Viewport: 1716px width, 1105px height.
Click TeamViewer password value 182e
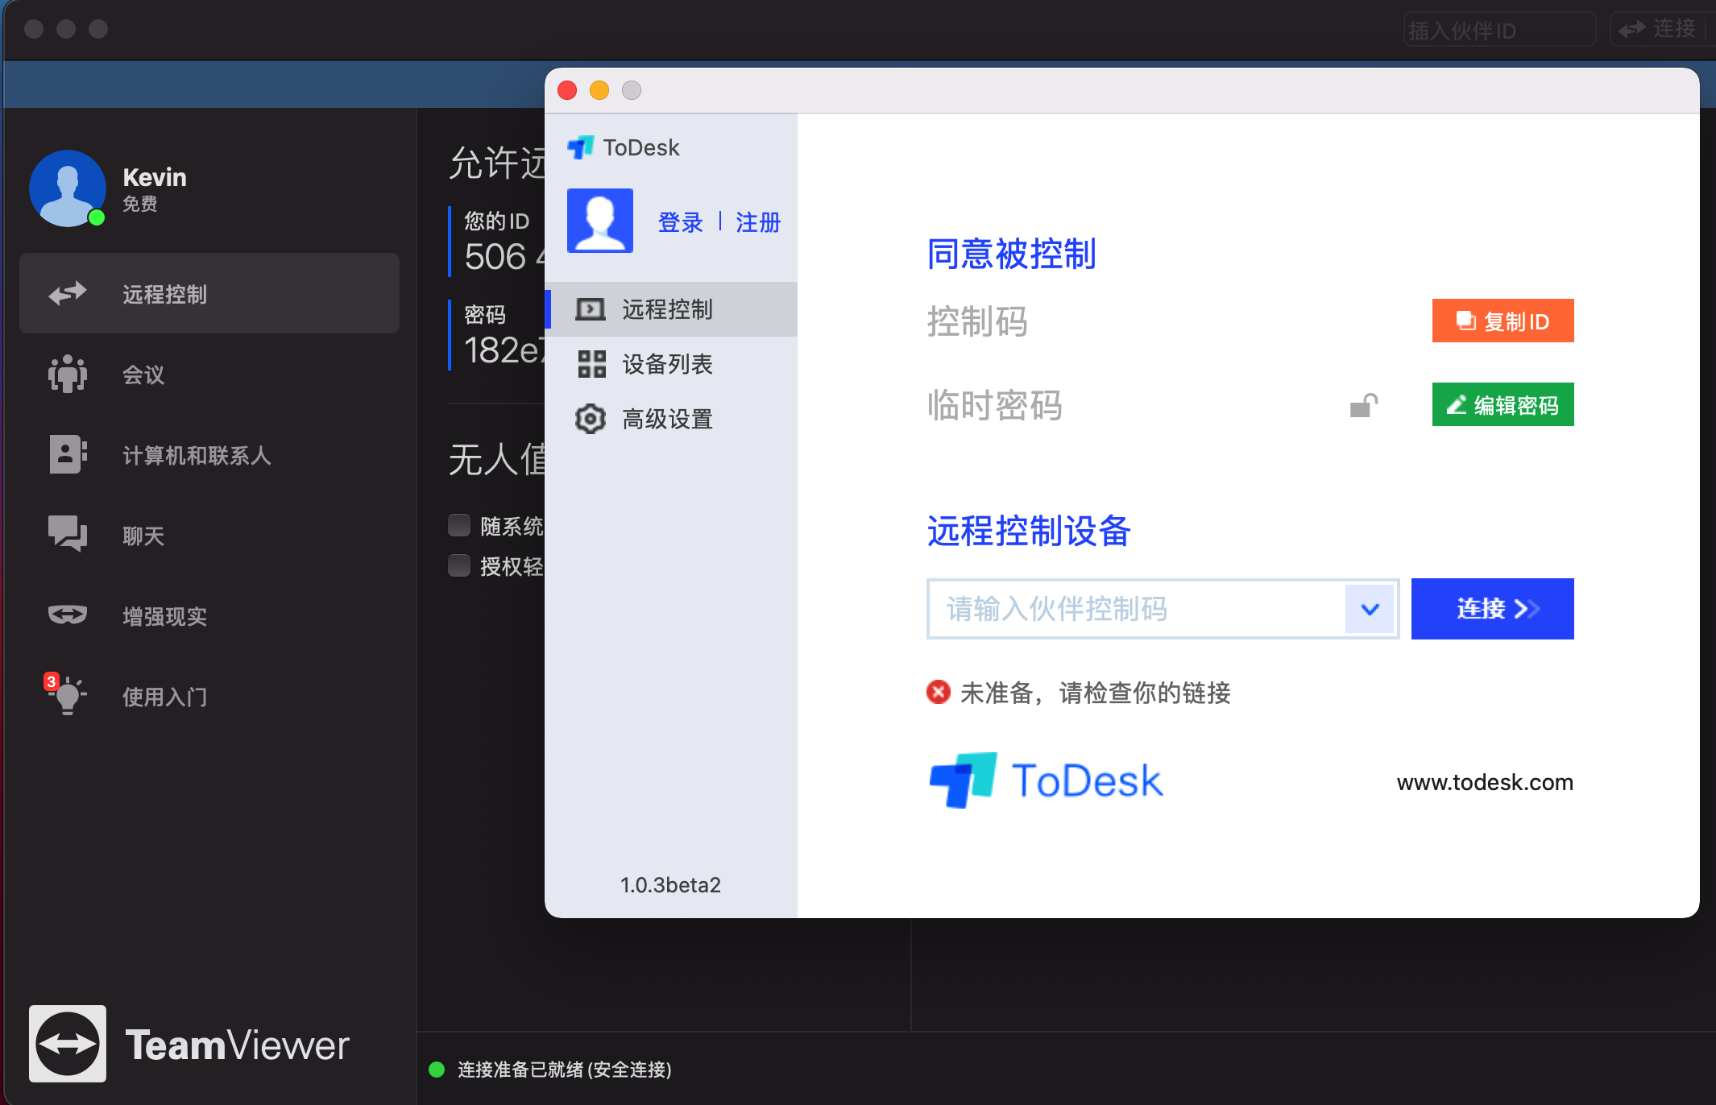click(x=504, y=350)
